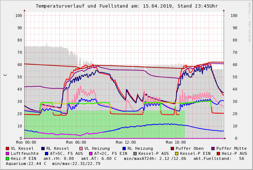Click the red VL Kessel legend swatch
The width and height of the screenshot is (253, 170).
7,149
